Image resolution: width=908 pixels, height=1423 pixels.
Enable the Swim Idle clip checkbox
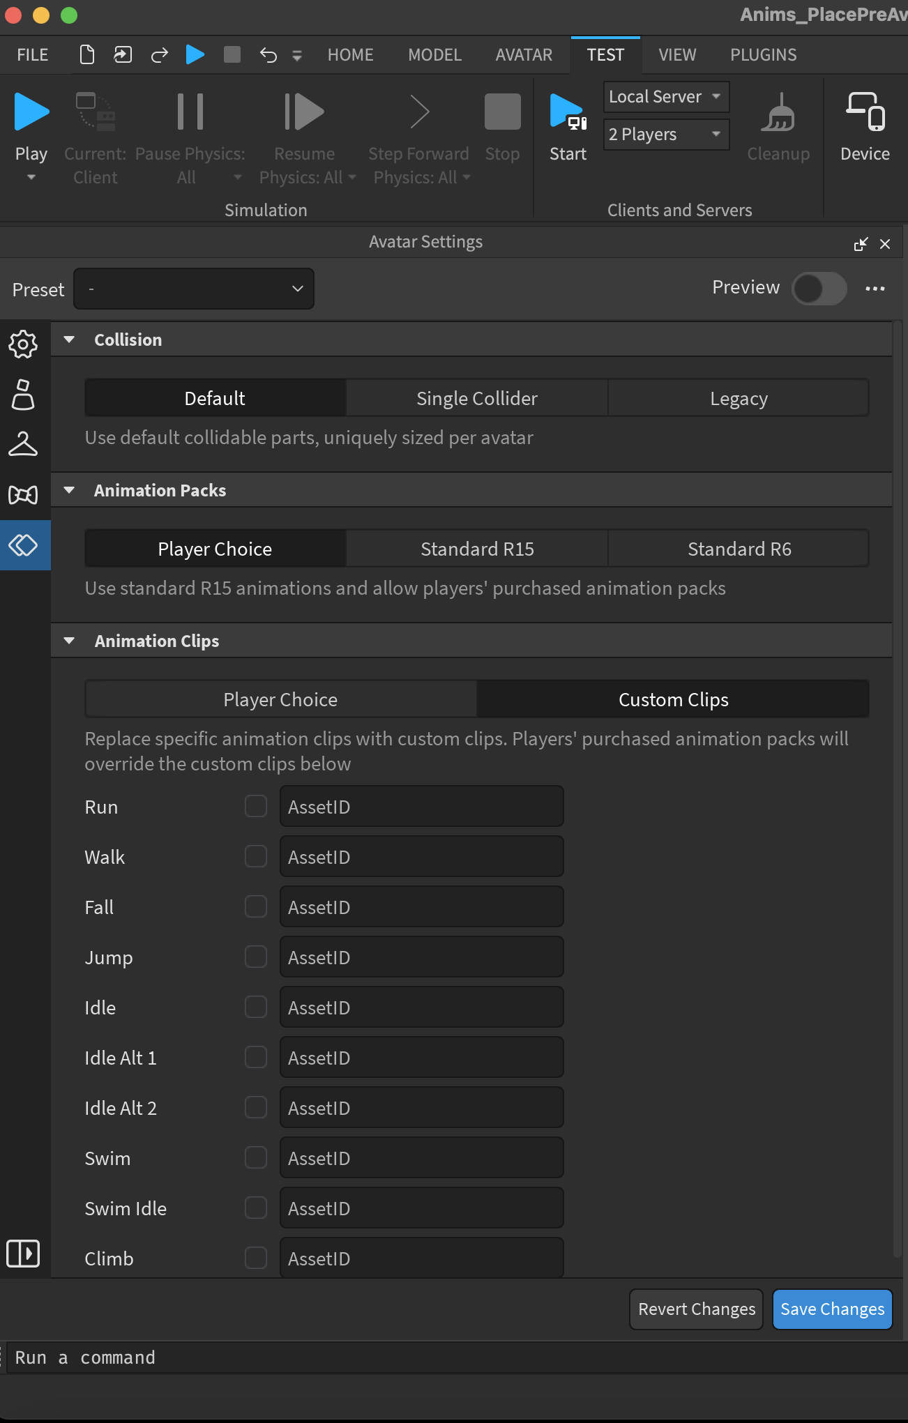(256, 1208)
